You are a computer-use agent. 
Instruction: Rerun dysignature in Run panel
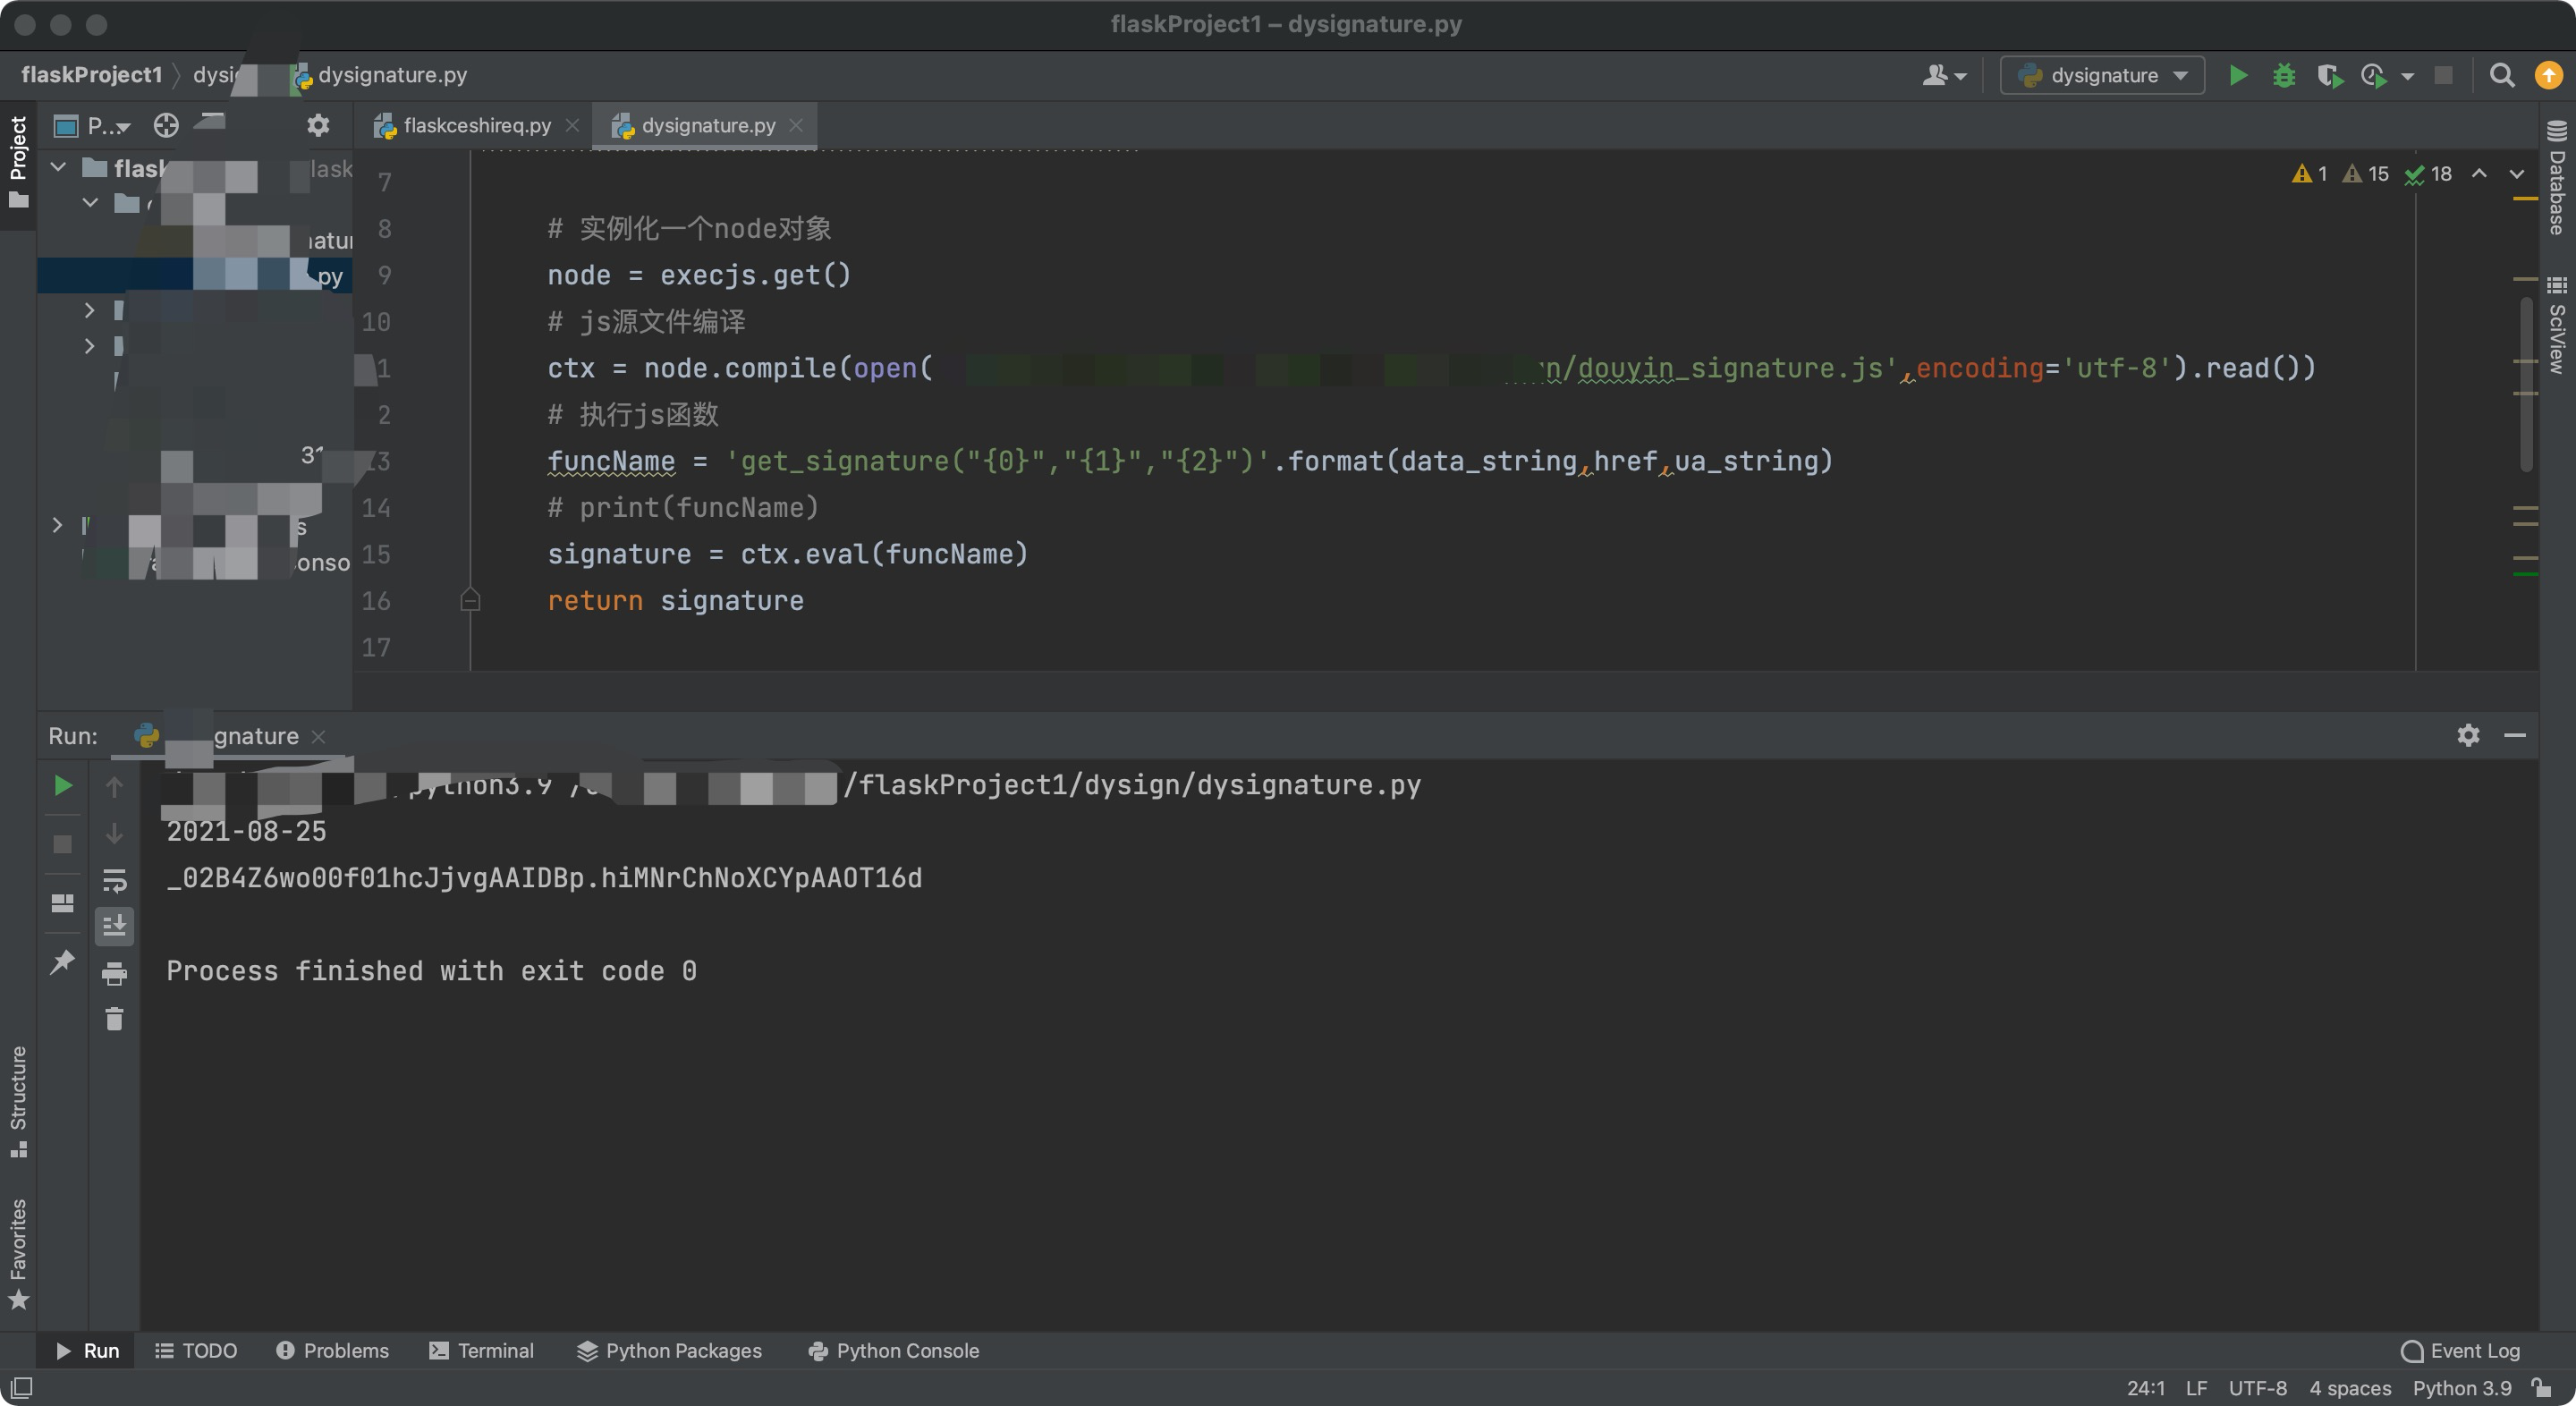click(x=62, y=786)
